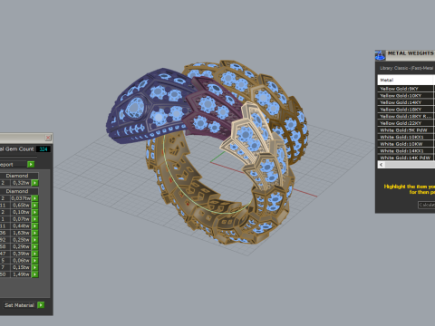Screen dimensions: 435x326
Task: Click green arrow in the 1,63tw row
Action: 35,233
